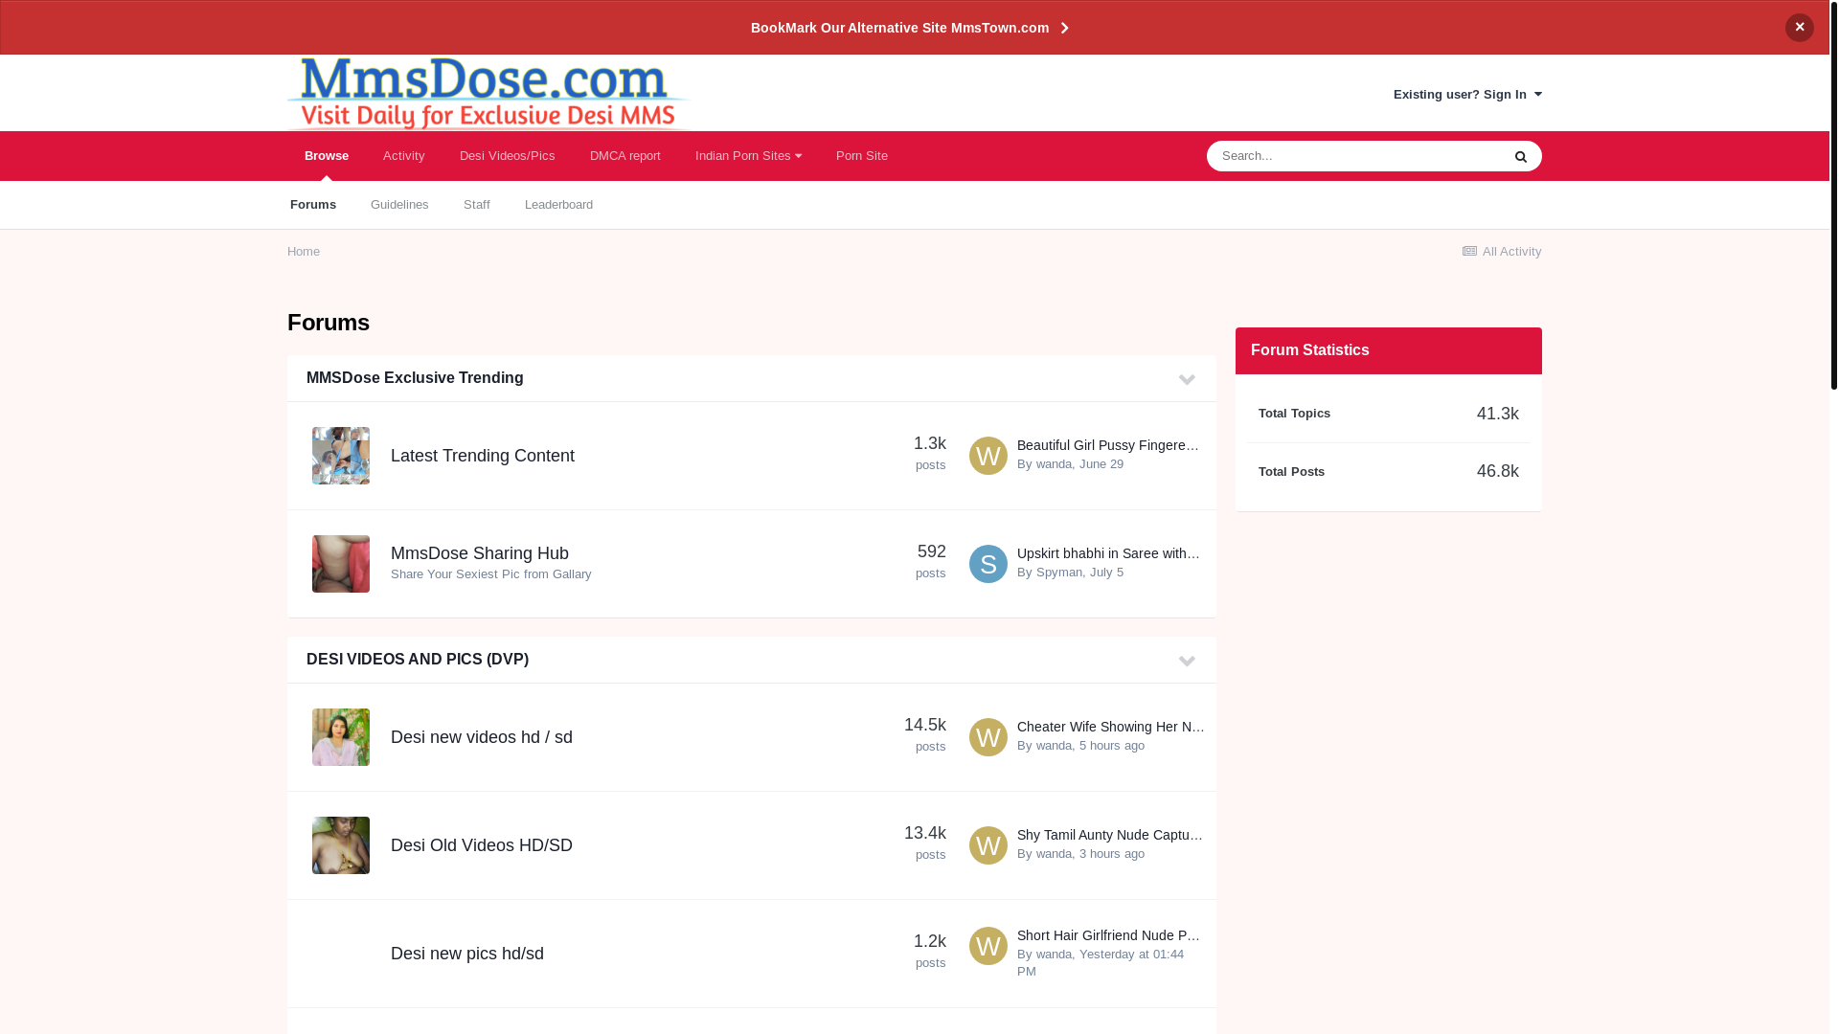Click the page vertical scrollbar thumb
The height and width of the screenshot is (1034, 1839).
[x=1833, y=194]
